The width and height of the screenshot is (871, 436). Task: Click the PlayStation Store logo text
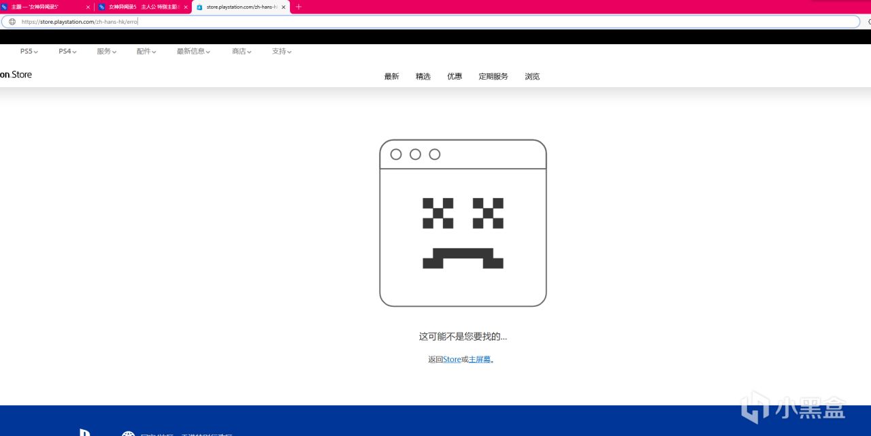(16, 74)
